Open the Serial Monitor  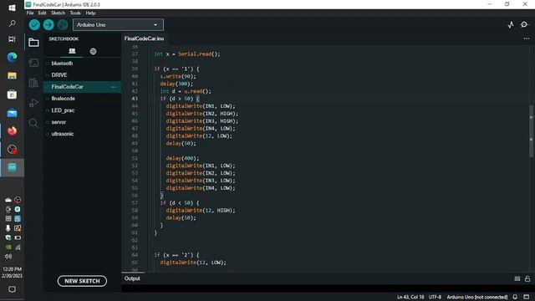point(524,24)
